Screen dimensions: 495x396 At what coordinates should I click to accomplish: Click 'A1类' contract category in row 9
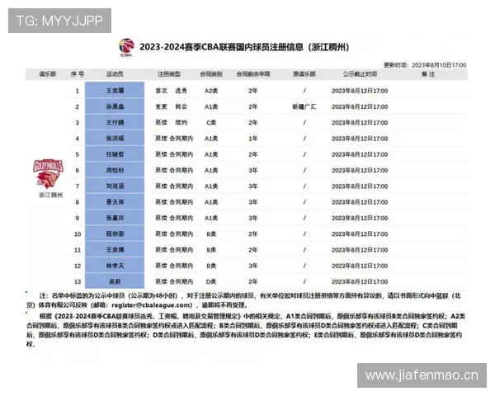[211, 218]
